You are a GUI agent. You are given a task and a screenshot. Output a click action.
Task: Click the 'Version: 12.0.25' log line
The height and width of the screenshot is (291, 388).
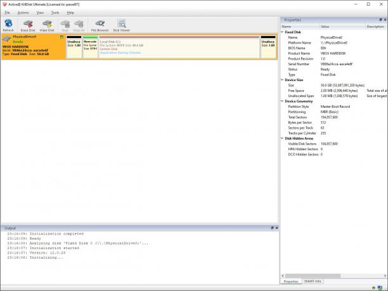(36, 253)
